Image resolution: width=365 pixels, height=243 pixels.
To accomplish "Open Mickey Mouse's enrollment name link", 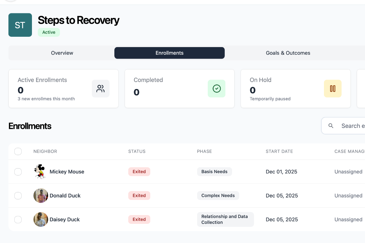I will (67, 172).
